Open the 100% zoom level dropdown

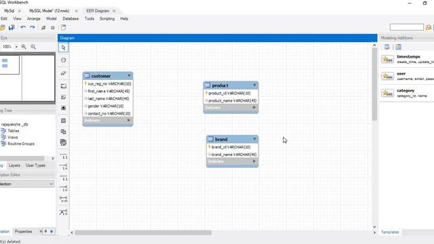[16, 47]
